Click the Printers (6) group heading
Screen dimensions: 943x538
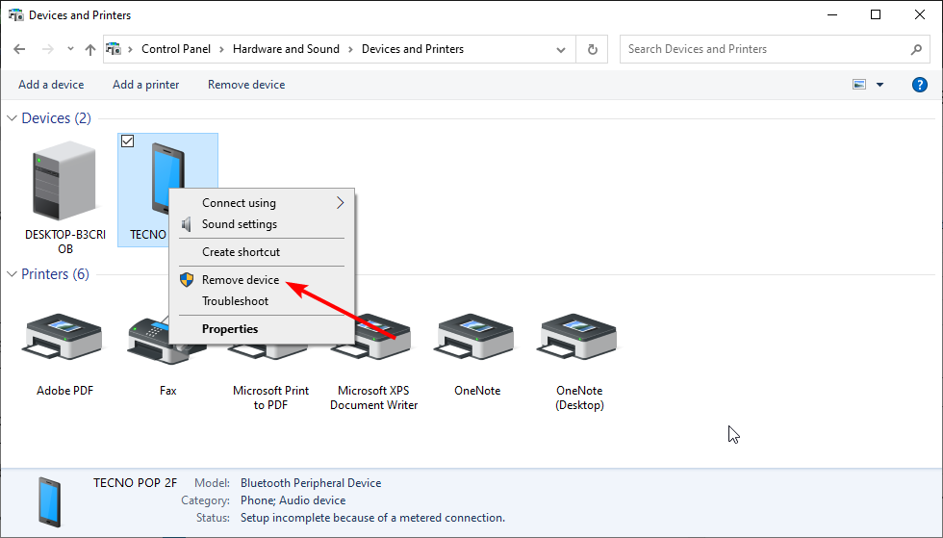[x=56, y=274]
